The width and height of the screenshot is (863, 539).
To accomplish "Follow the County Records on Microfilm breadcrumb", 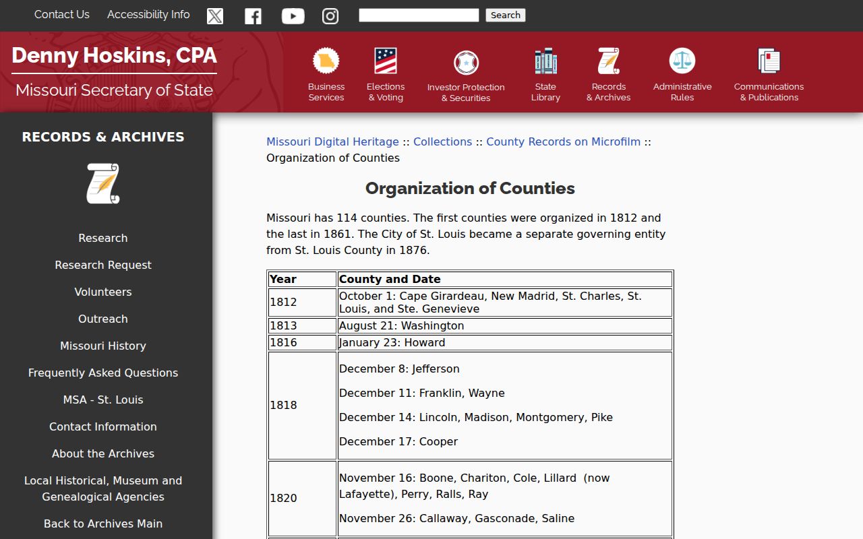I will tap(564, 141).
